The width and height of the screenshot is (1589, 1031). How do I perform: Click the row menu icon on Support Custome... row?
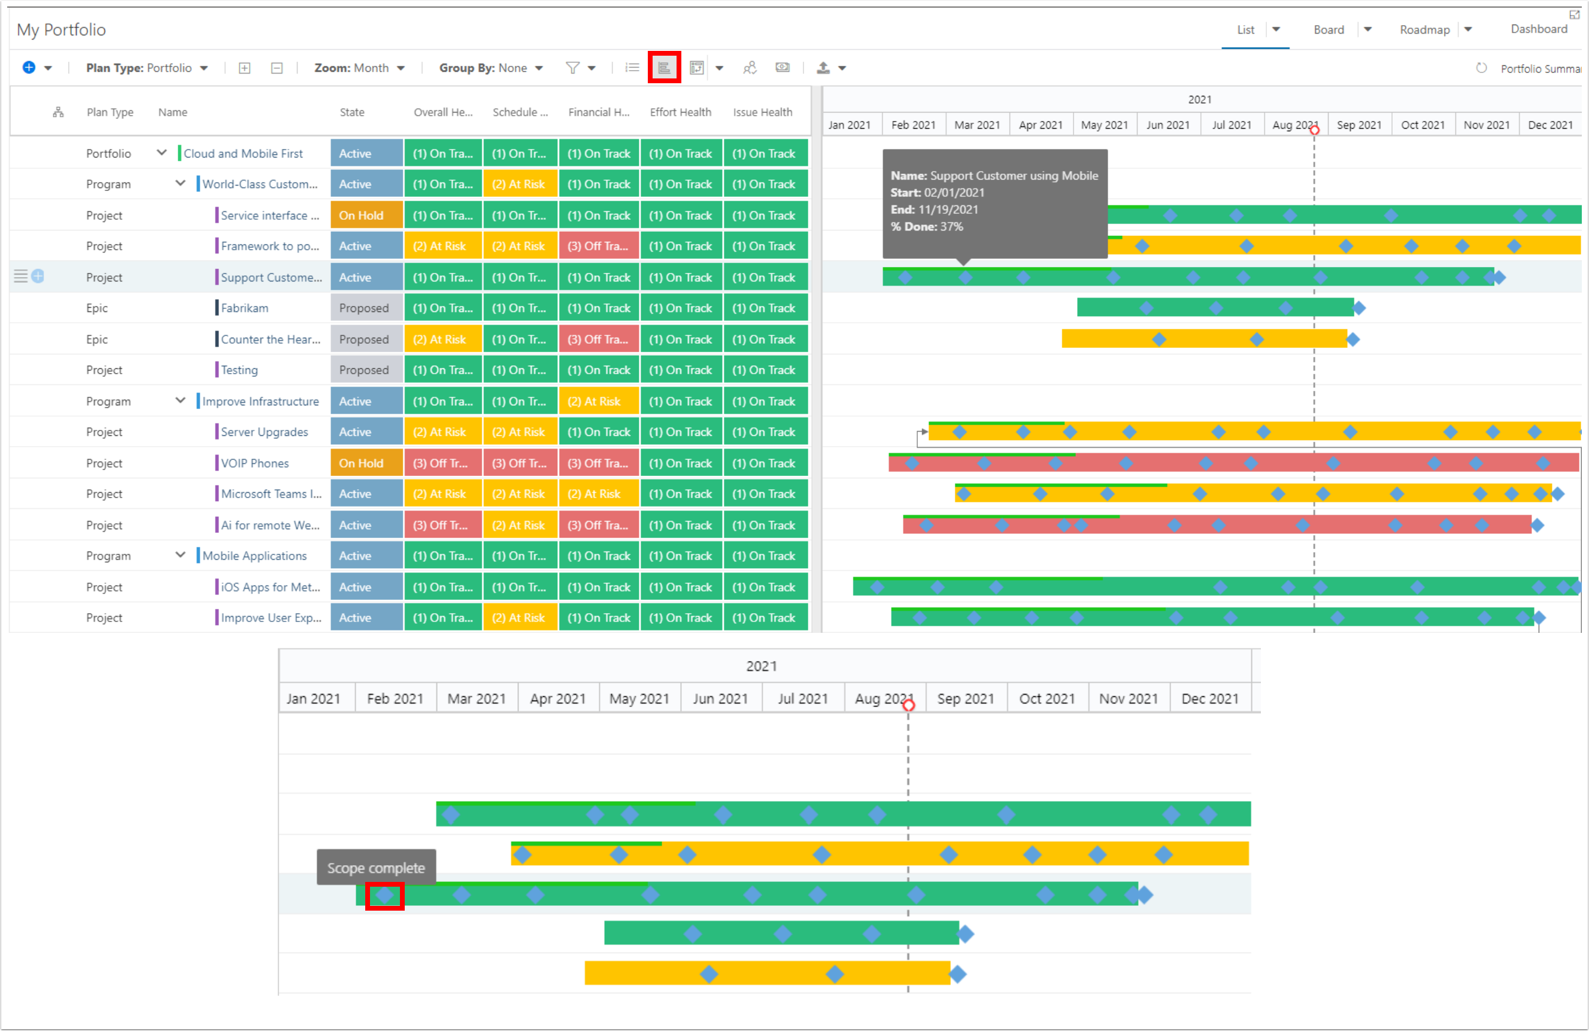(x=21, y=277)
